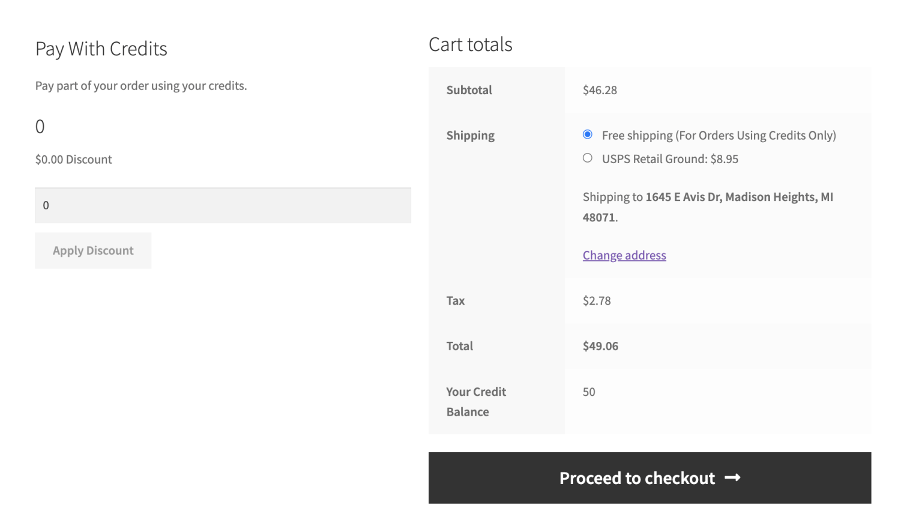
Task: Click the Apply Discount button
Action: (93, 250)
